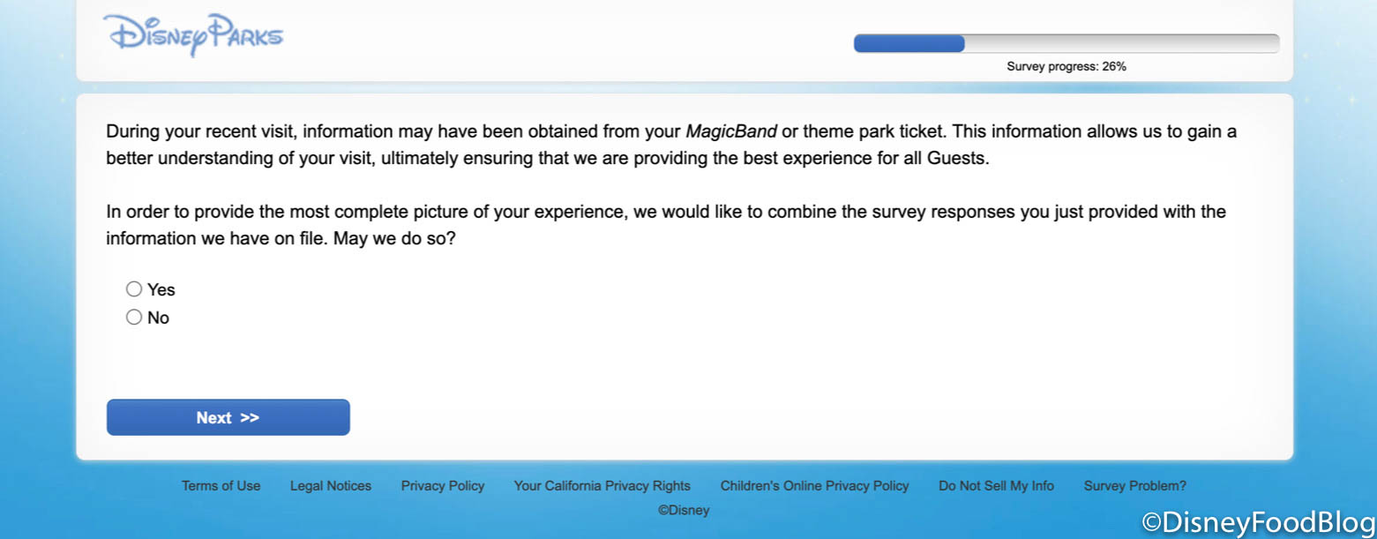Click the 'Yes' answer label text

click(x=161, y=289)
